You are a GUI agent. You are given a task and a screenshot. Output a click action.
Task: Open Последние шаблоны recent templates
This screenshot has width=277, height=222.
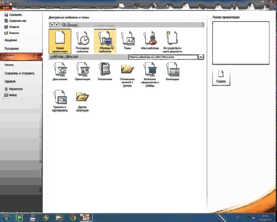coord(82,41)
